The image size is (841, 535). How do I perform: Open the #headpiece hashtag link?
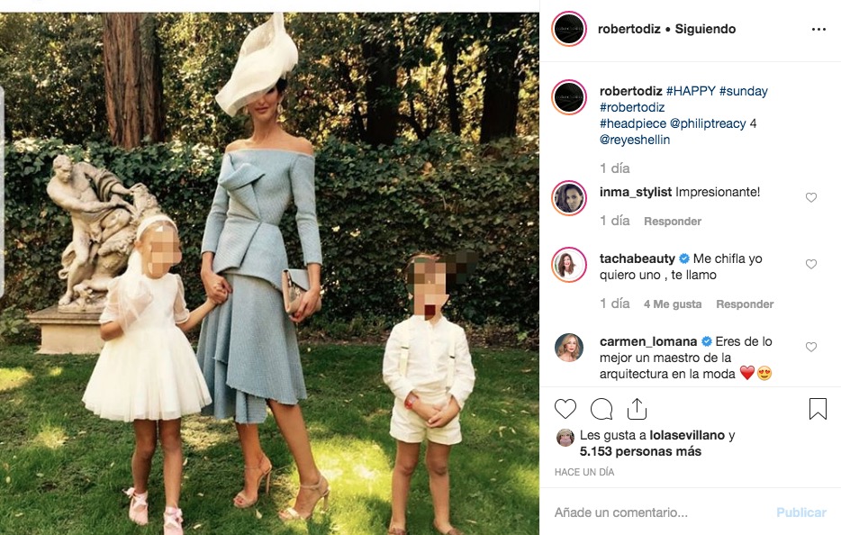click(x=633, y=123)
